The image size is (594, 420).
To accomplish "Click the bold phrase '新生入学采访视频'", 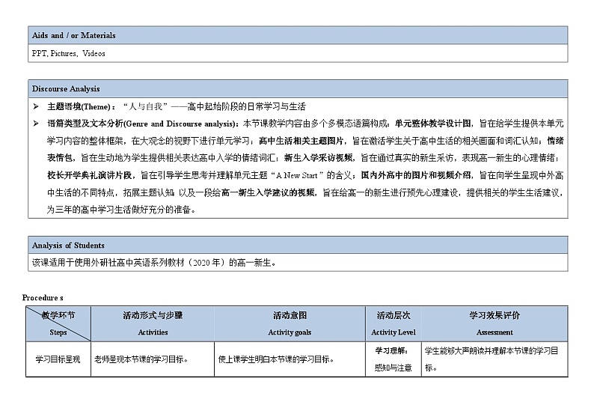I will point(318,158).
